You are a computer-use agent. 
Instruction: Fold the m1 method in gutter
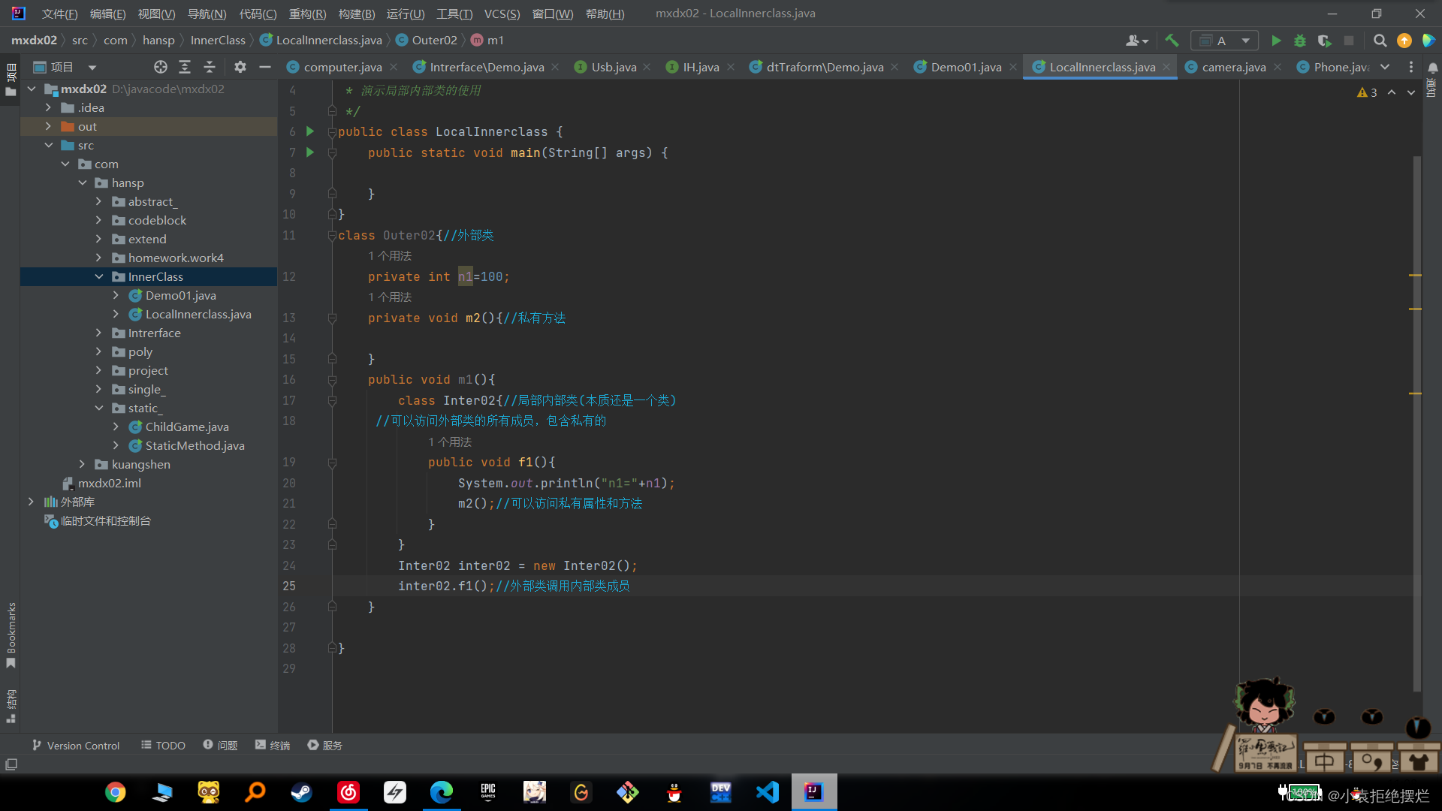[x=331, y=380]
